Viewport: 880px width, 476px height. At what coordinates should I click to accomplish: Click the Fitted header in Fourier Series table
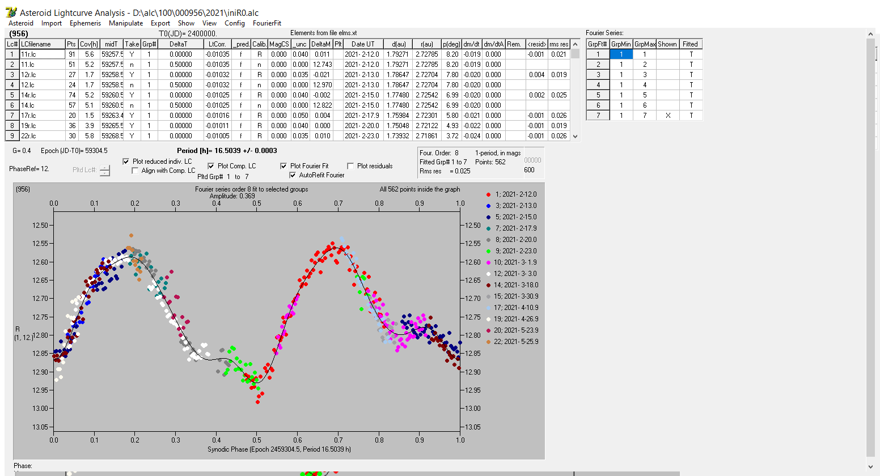[691, 44]
